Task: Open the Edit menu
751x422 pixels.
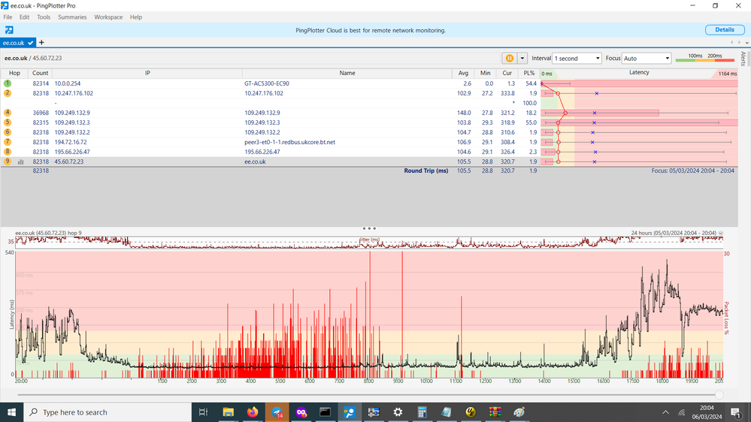Action: 24,17
